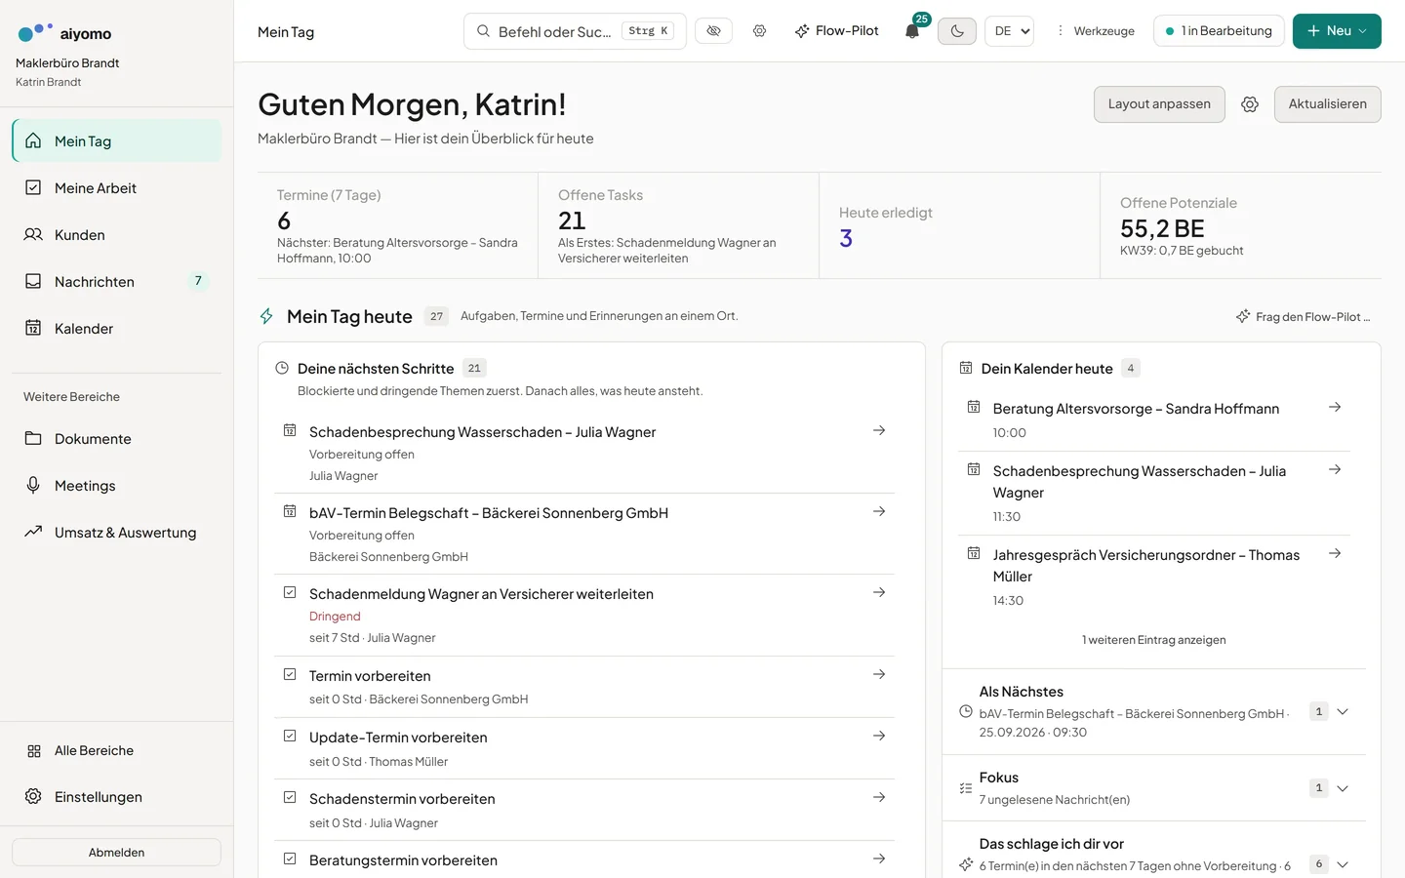The width and height of the screenshot is (1405, 878).
Task: Open Meine Arbeit in sidebar
Action: click(117, 187)
